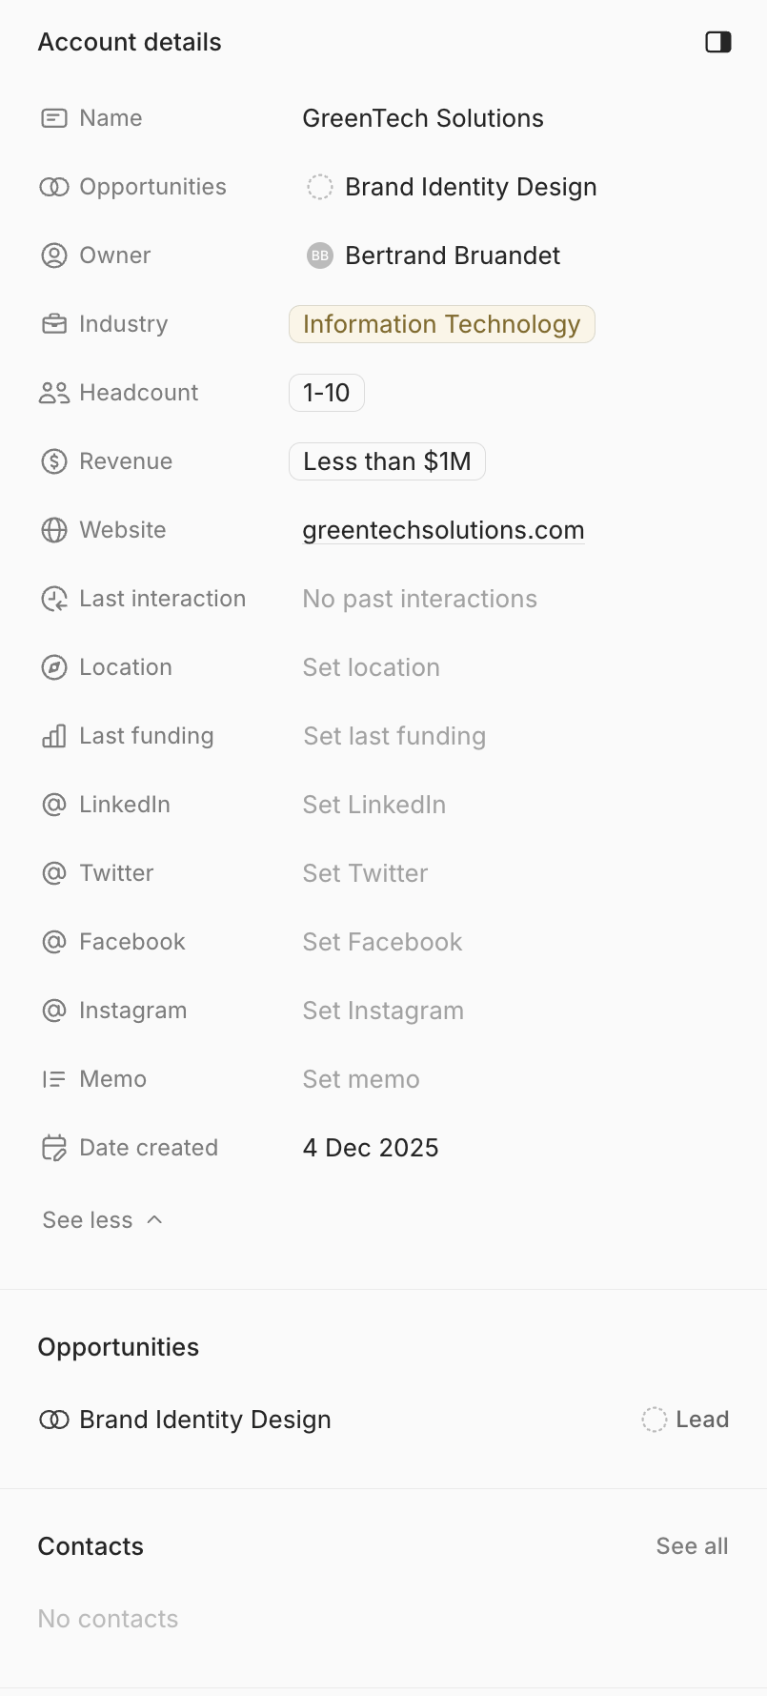Open the Less than $1M revenue selector
The height and width of the screenshot is (1696, 767).
[387, 461]
